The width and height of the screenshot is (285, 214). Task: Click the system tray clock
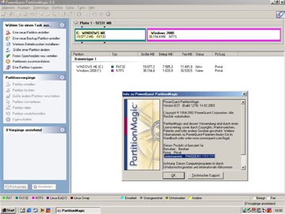click(x=278, y=210)
